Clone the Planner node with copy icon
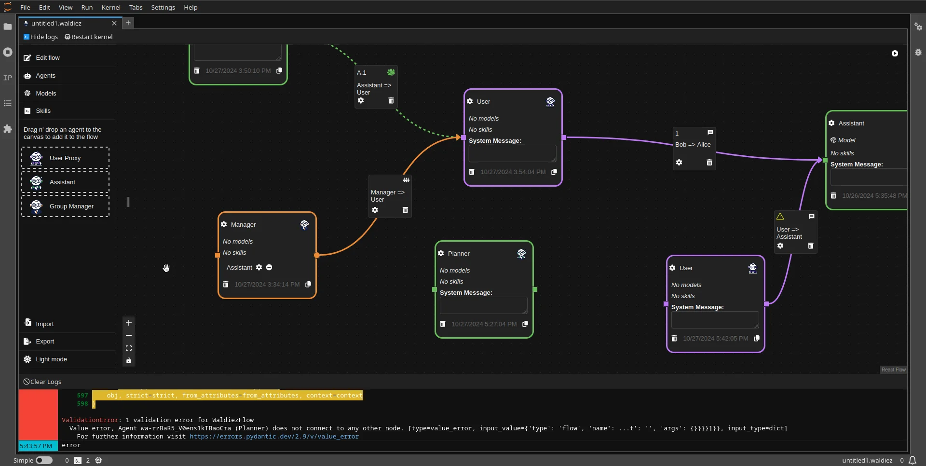Viewport: 926px width, 466px height. (x=525, y=324)
